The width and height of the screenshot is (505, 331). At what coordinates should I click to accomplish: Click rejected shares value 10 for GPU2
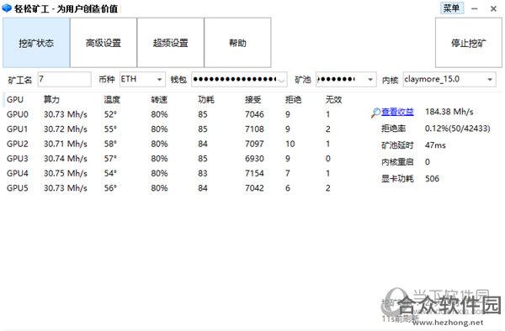point(290,144)
